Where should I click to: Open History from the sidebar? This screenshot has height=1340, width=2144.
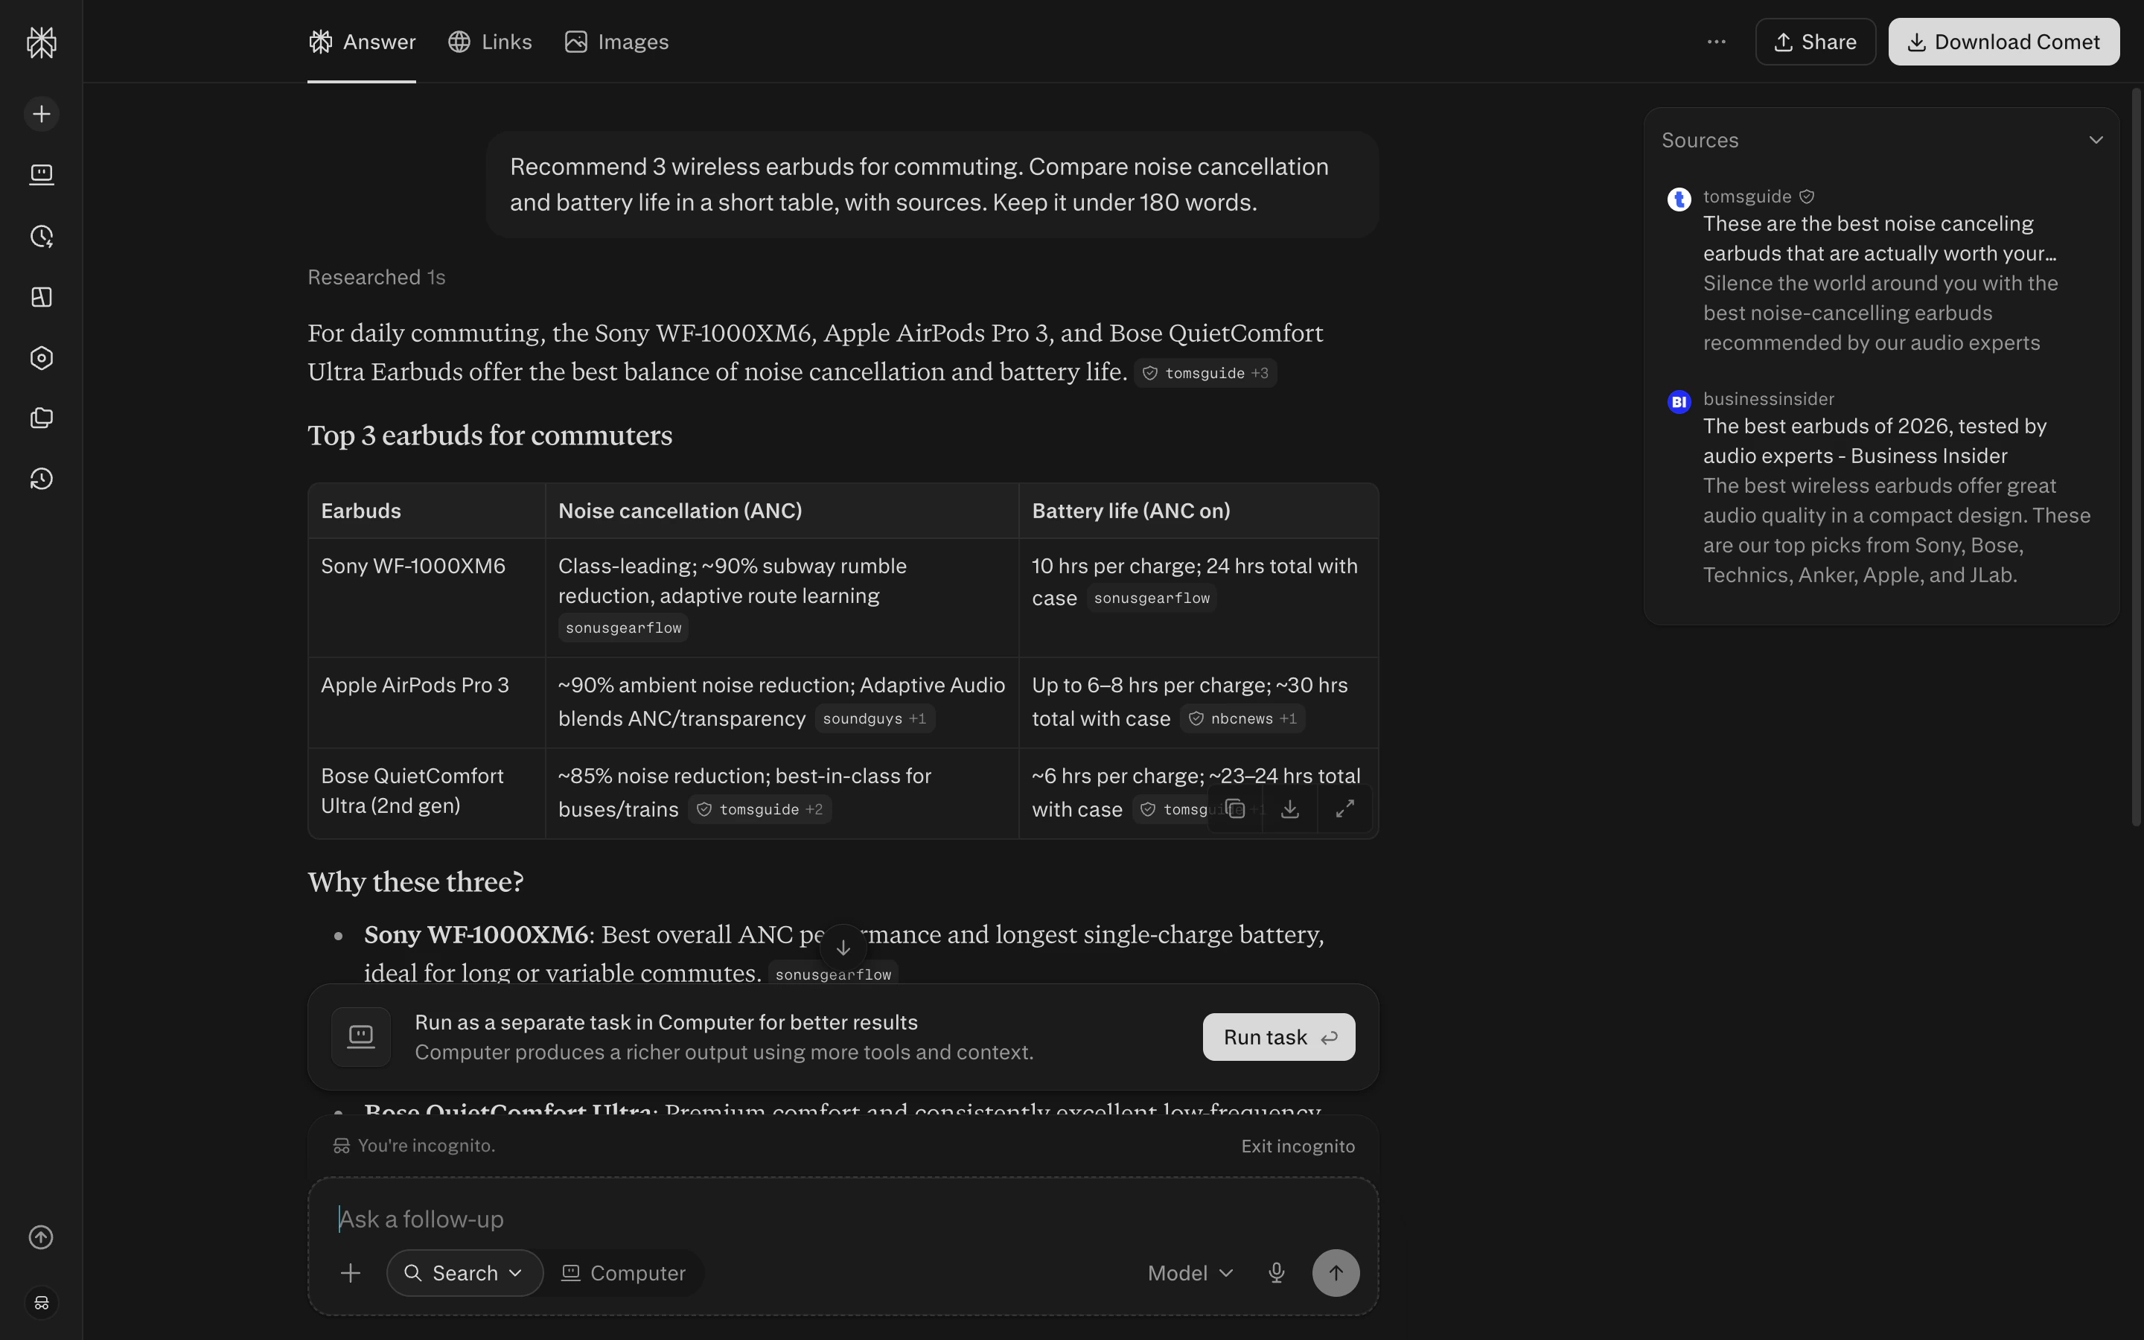42,479
